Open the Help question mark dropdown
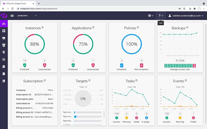The image size is (207, 129). 161,16
